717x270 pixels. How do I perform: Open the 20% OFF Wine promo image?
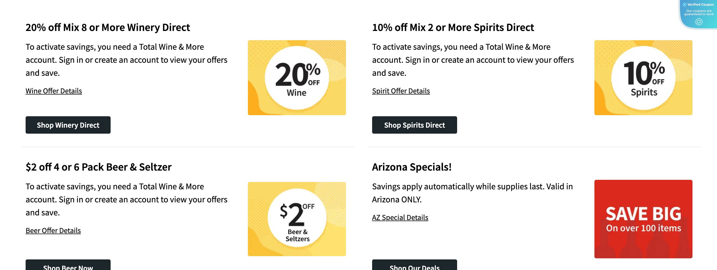[x=297, y=78]
